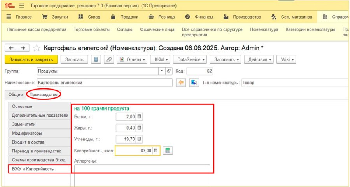Open the Розница section
350x187 pixels.
tap(162, 17)
